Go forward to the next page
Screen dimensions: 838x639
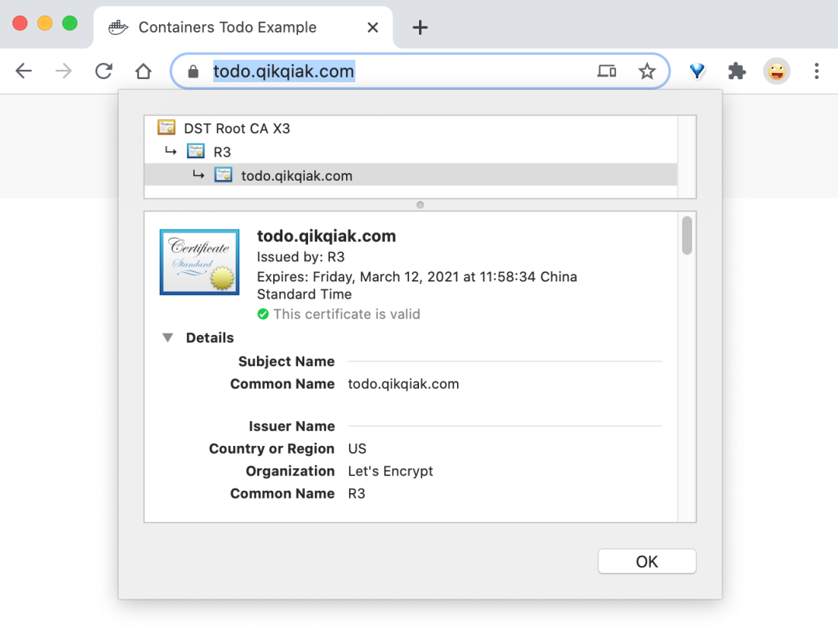click(63, 71)
